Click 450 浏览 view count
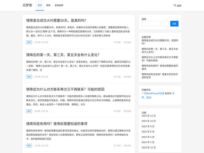This screenshot has width=204, height=153. (x=117, y=77)
